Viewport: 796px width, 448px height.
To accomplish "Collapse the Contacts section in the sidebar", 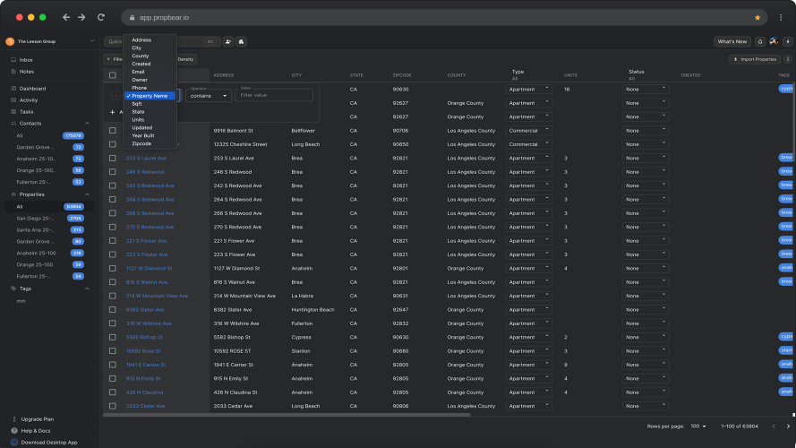I will [87, 123].
